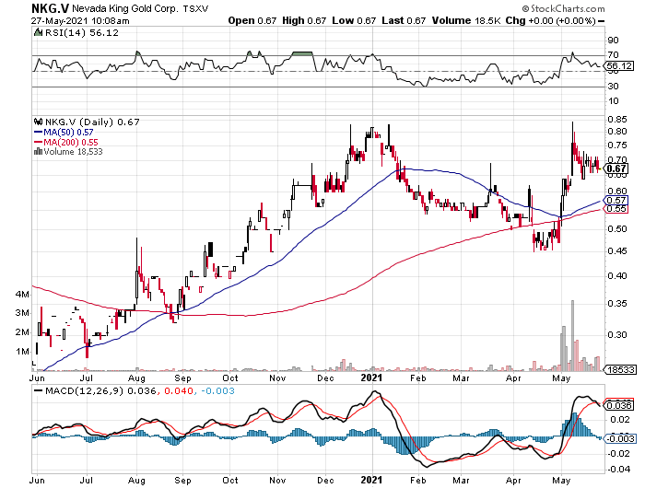
Task: Click the 0.50 price axis label
Action: coord(617,229)
